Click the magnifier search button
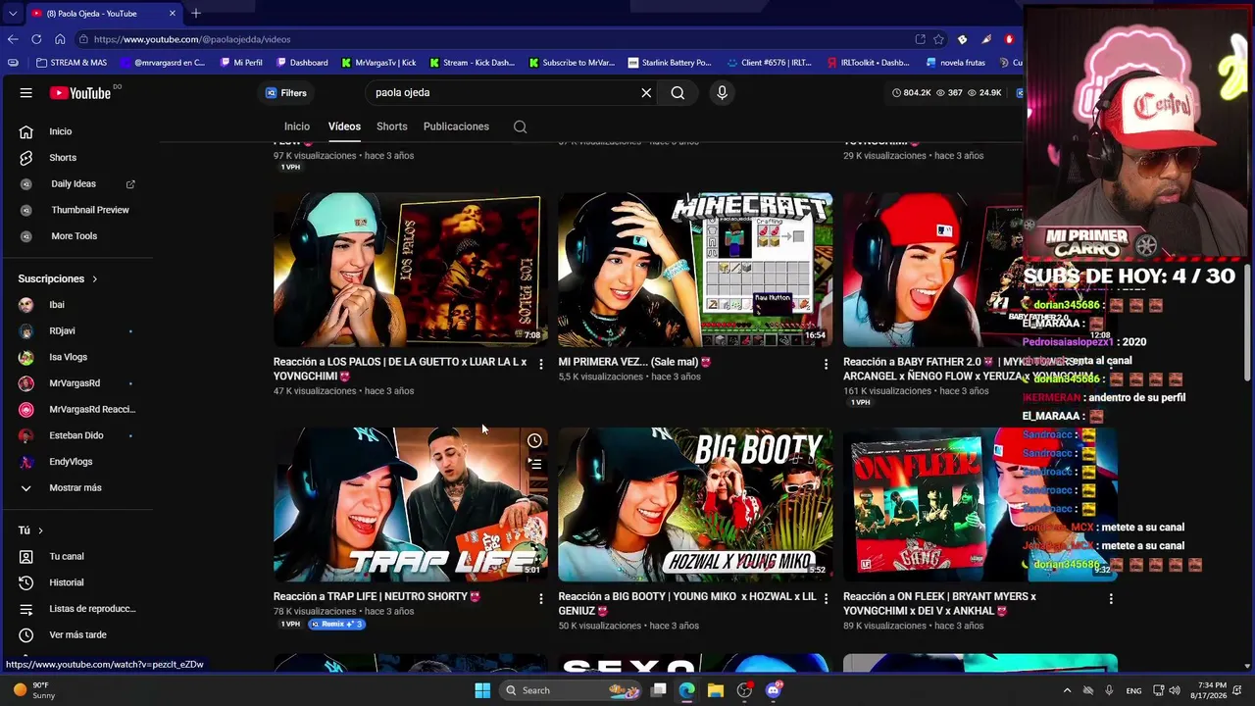This screenshot has width=1255, height=706. [x=678, y=93]
